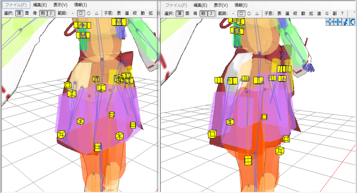
Task: Open the 表示(V) menu in left view window
Action: [60, 5]
